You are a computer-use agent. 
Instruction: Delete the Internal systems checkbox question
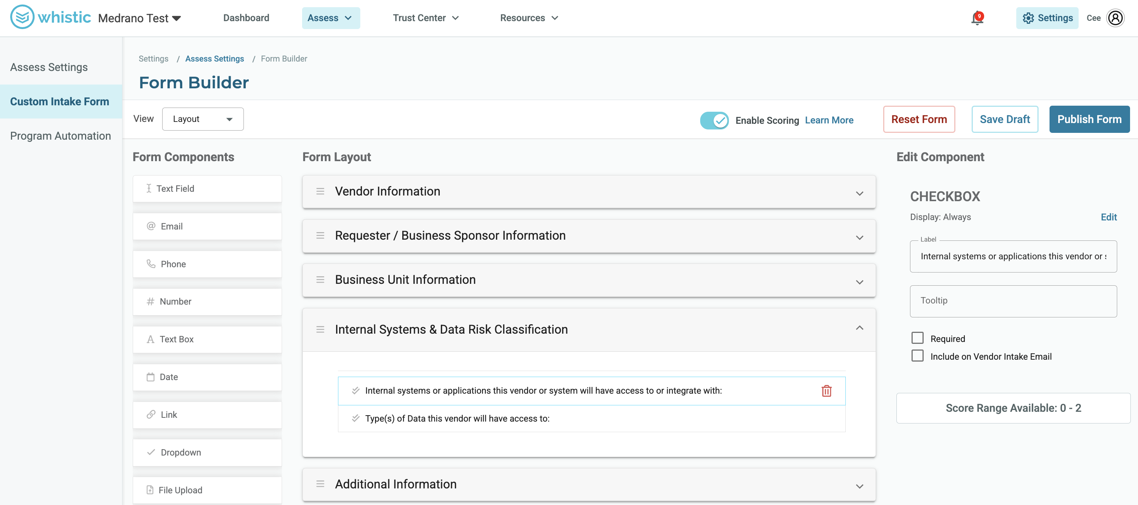pyautogui.click(x=826, y=391)
